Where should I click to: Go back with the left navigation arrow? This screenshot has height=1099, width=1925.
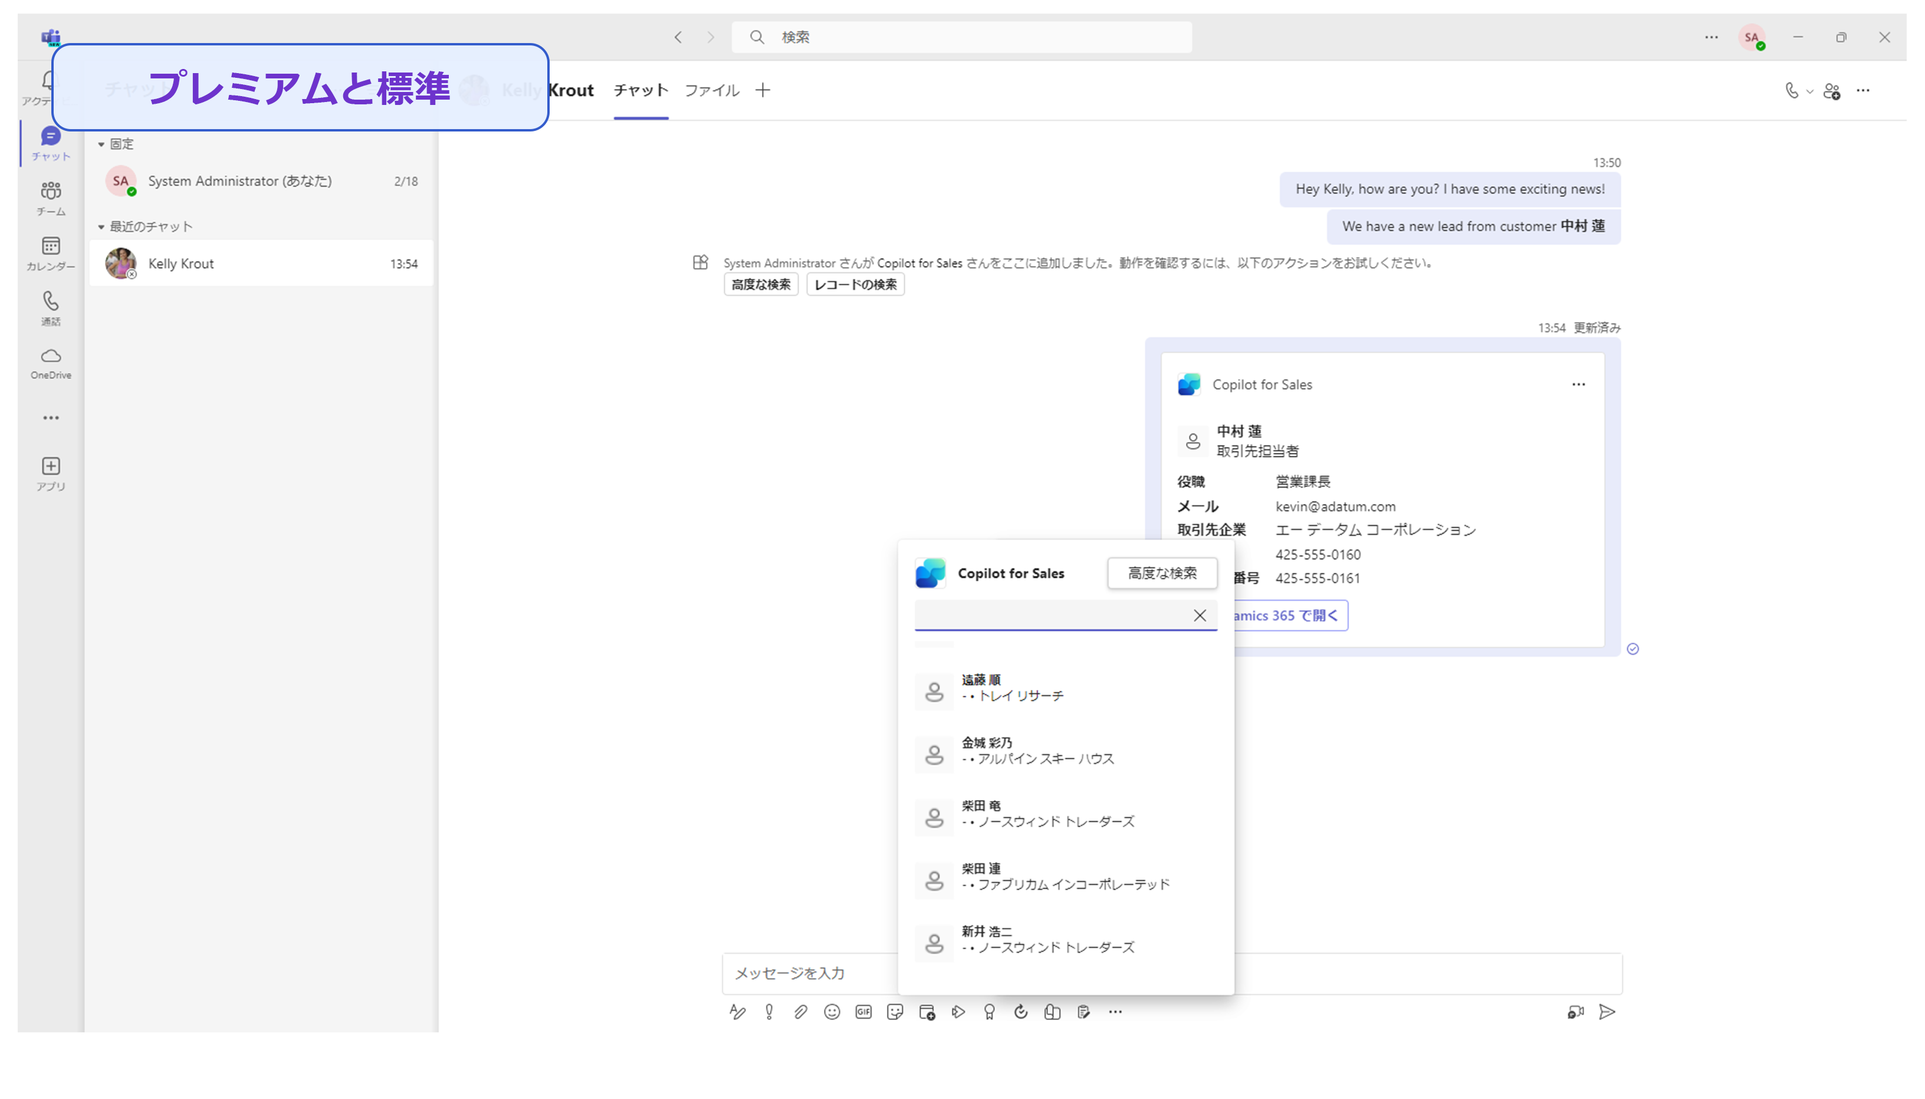[x=678, y=37]
